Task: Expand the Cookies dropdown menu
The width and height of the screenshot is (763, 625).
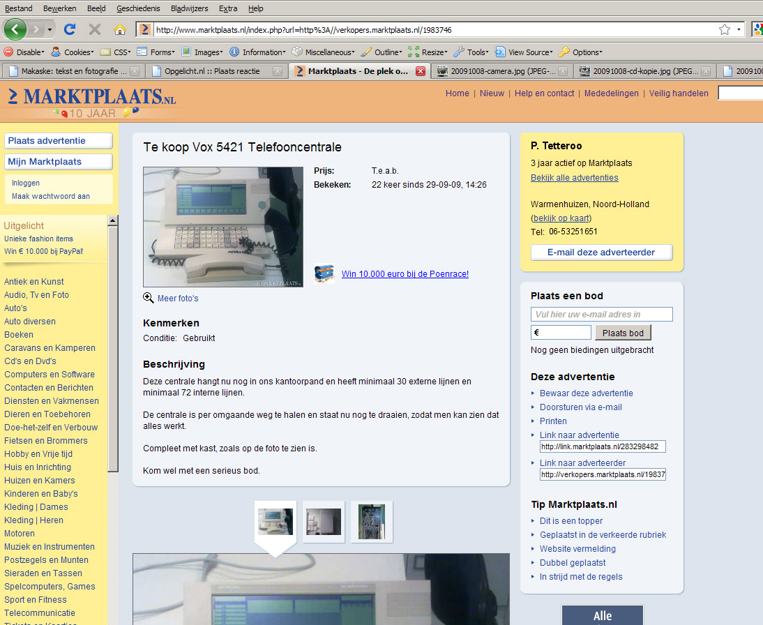Action: pyautogui.click(x=72, y=52)
